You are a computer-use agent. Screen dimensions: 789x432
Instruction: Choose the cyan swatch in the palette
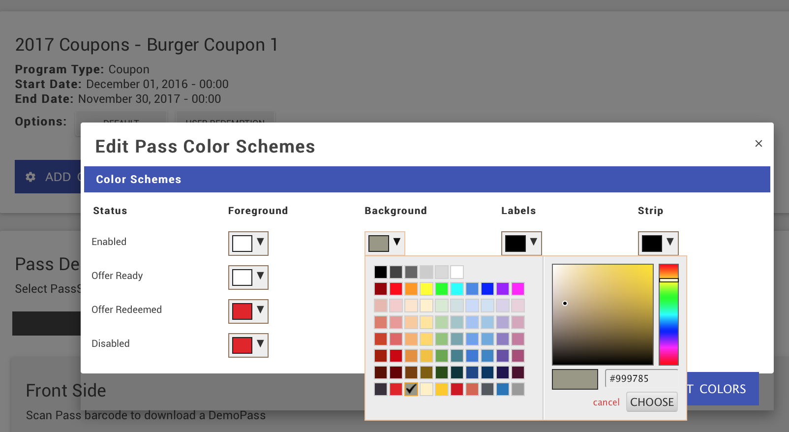click(456, 289)
